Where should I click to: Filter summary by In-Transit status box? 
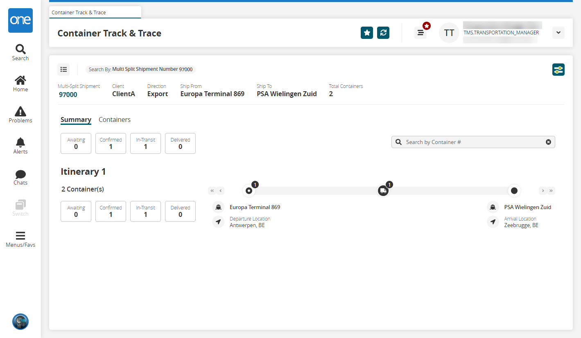coord(145,143)
